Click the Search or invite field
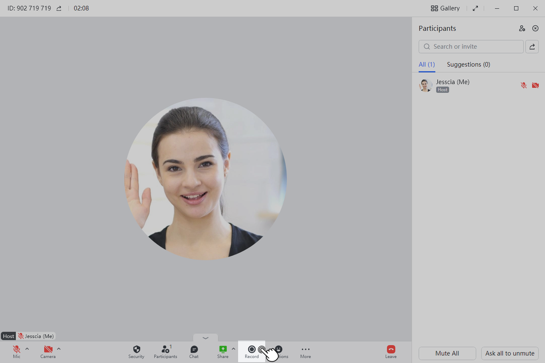The width and height of the screenshot is (545, 363). coord(471,47)
